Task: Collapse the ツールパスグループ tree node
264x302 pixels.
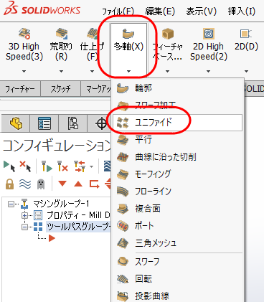Action: [24, 227]
